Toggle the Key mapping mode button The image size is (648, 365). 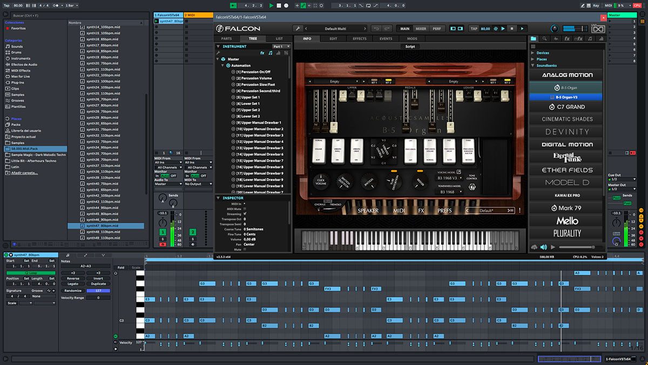coord(596,5)
